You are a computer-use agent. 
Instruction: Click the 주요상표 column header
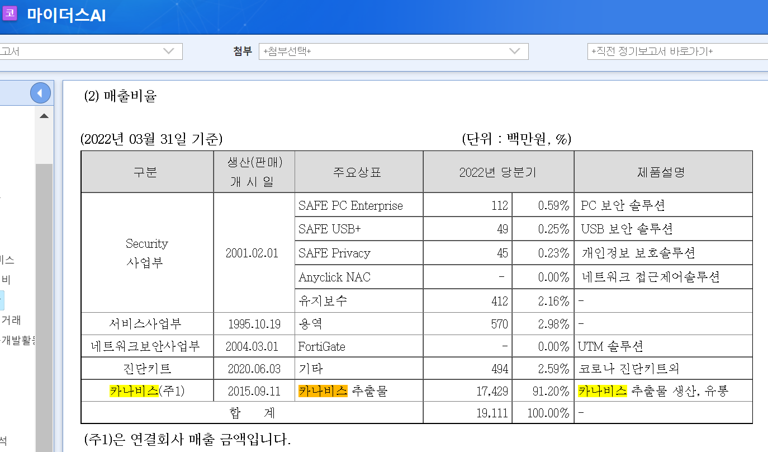[x=359, y=172]
